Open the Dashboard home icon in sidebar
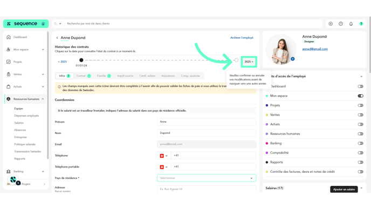Viewport: 371px width, 209px height. click(x=9, y=37)
